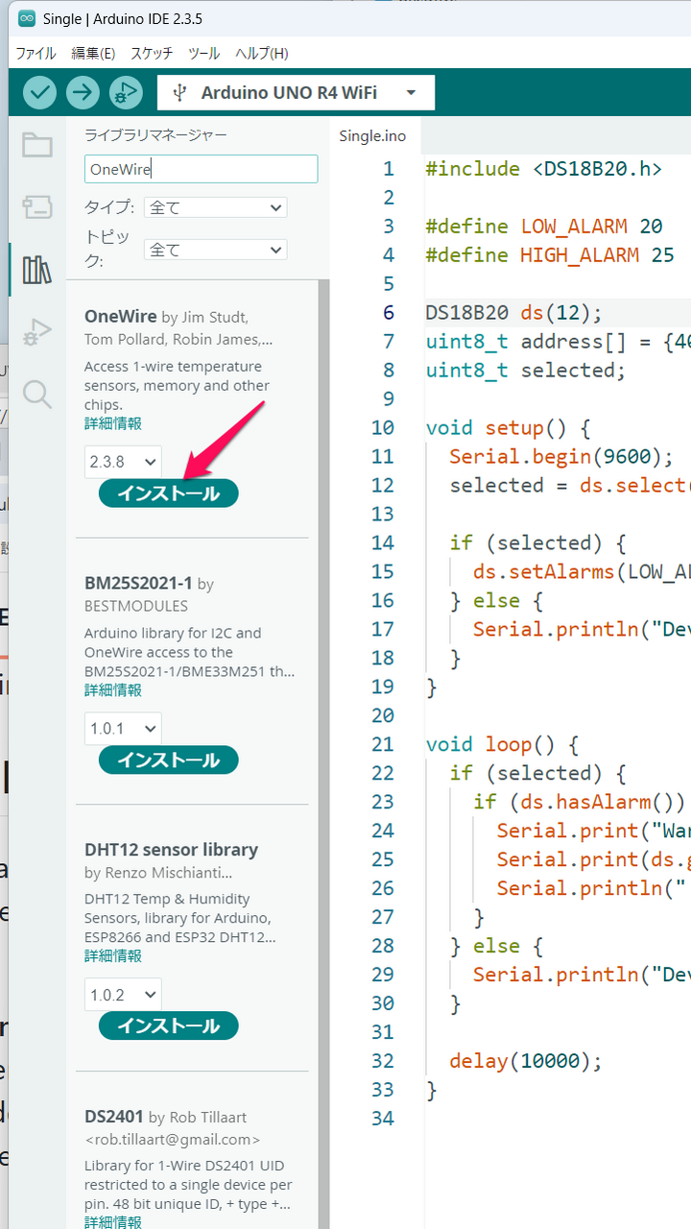Click the BESTMODULES author text
Viewport: 691px width, 1229px height.
click(x=136, y=606)
